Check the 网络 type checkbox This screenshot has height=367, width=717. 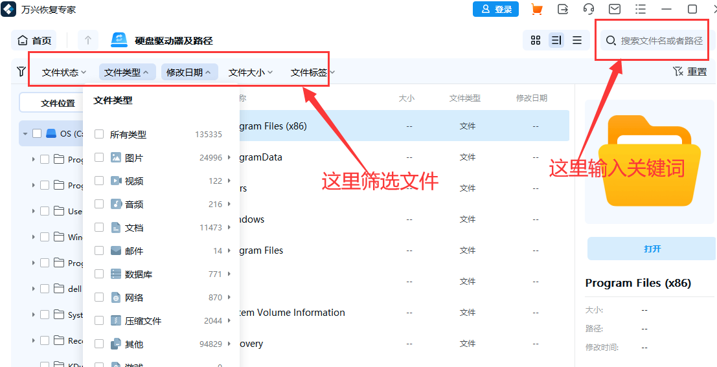point(99,298)
